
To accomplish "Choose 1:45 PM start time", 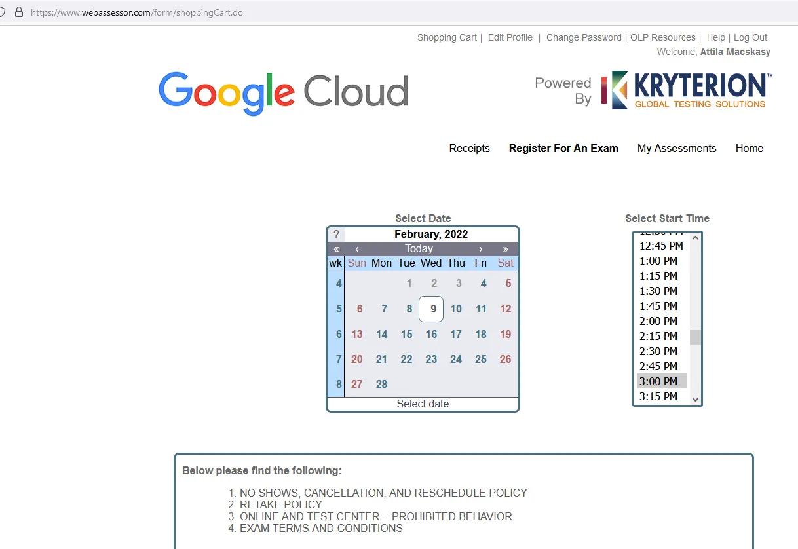I will point(662,306).
